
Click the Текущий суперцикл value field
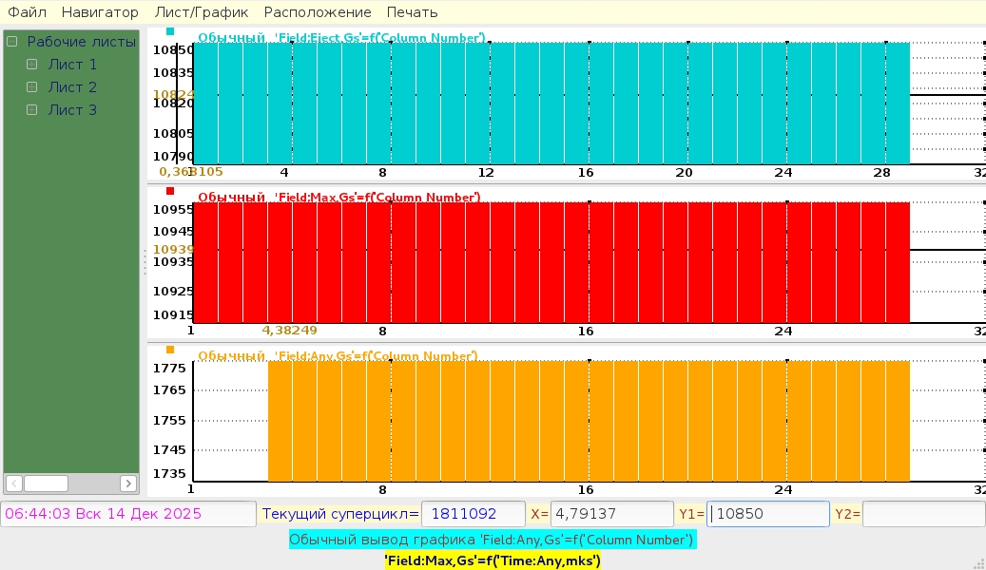(x=473, y=514)
